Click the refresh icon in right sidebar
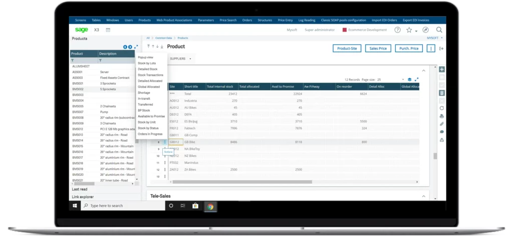 tap(442, 108)
